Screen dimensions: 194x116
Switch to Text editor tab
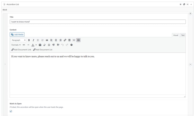click(183, 35)
